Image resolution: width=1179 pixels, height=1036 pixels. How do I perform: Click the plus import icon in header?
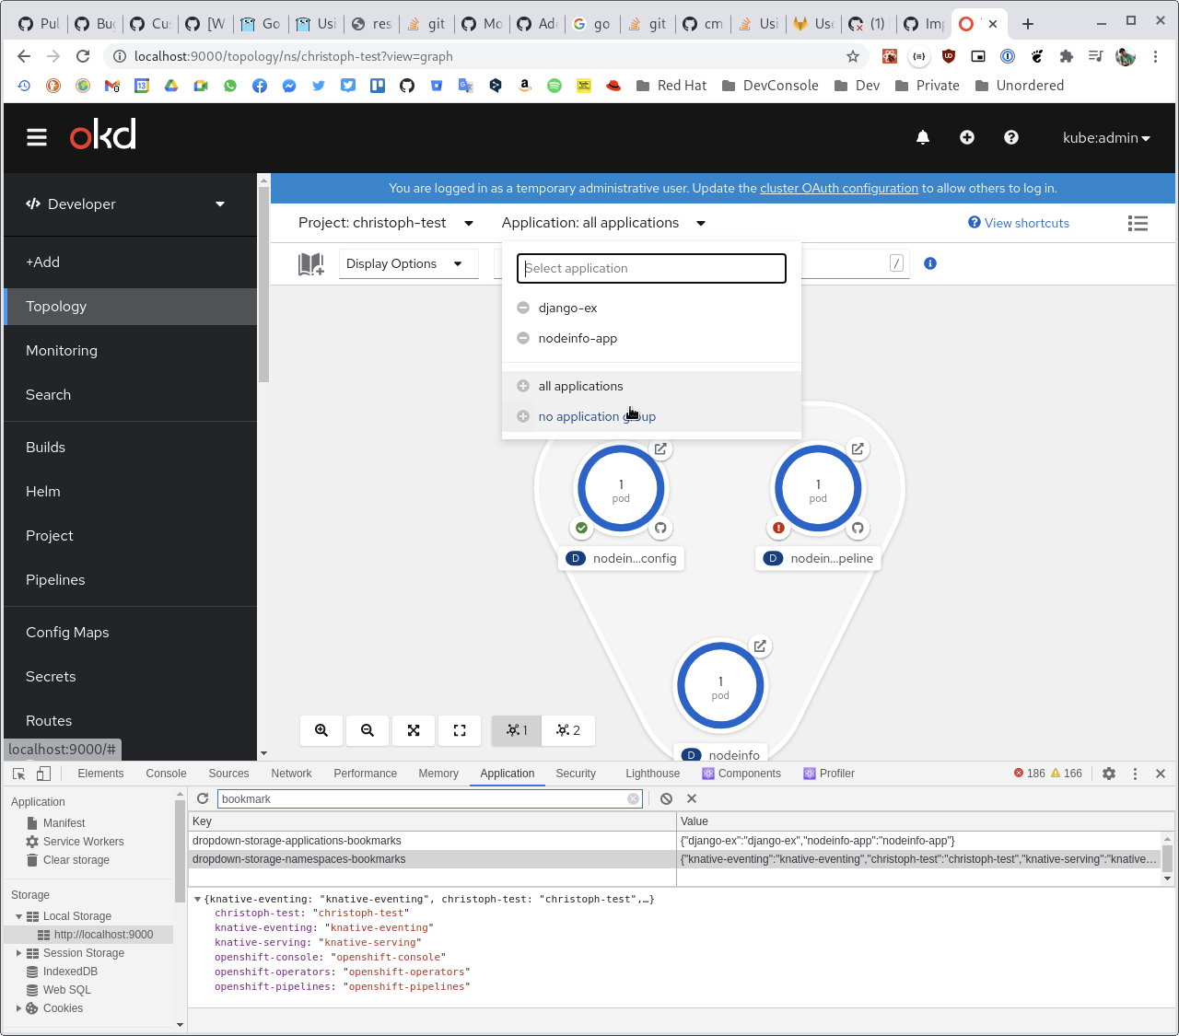[x=966, y=137]
